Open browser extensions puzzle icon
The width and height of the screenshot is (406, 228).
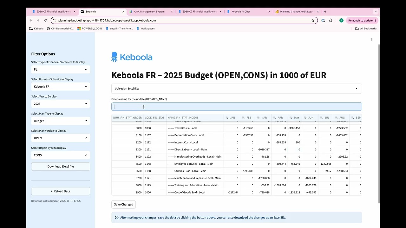point(331,20)
